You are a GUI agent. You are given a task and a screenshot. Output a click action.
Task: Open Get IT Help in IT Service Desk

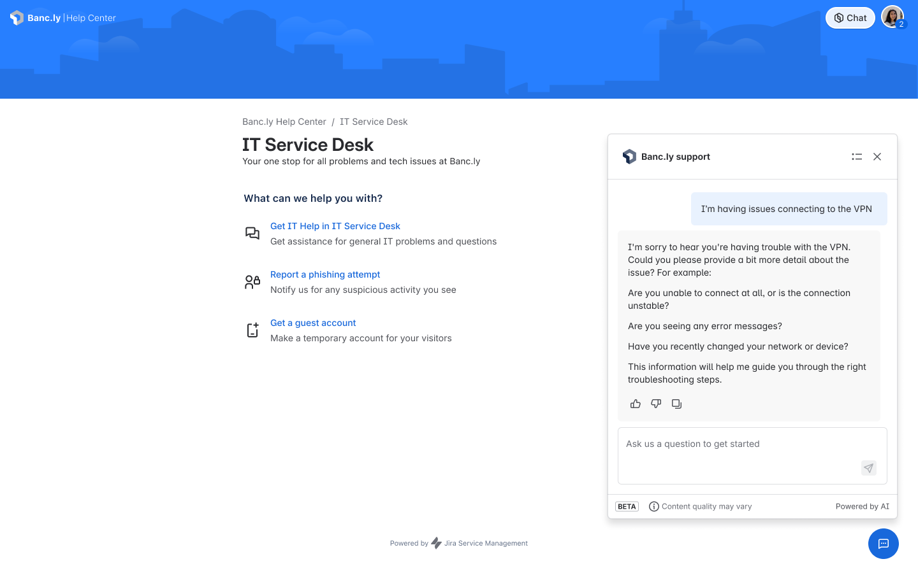335,226
